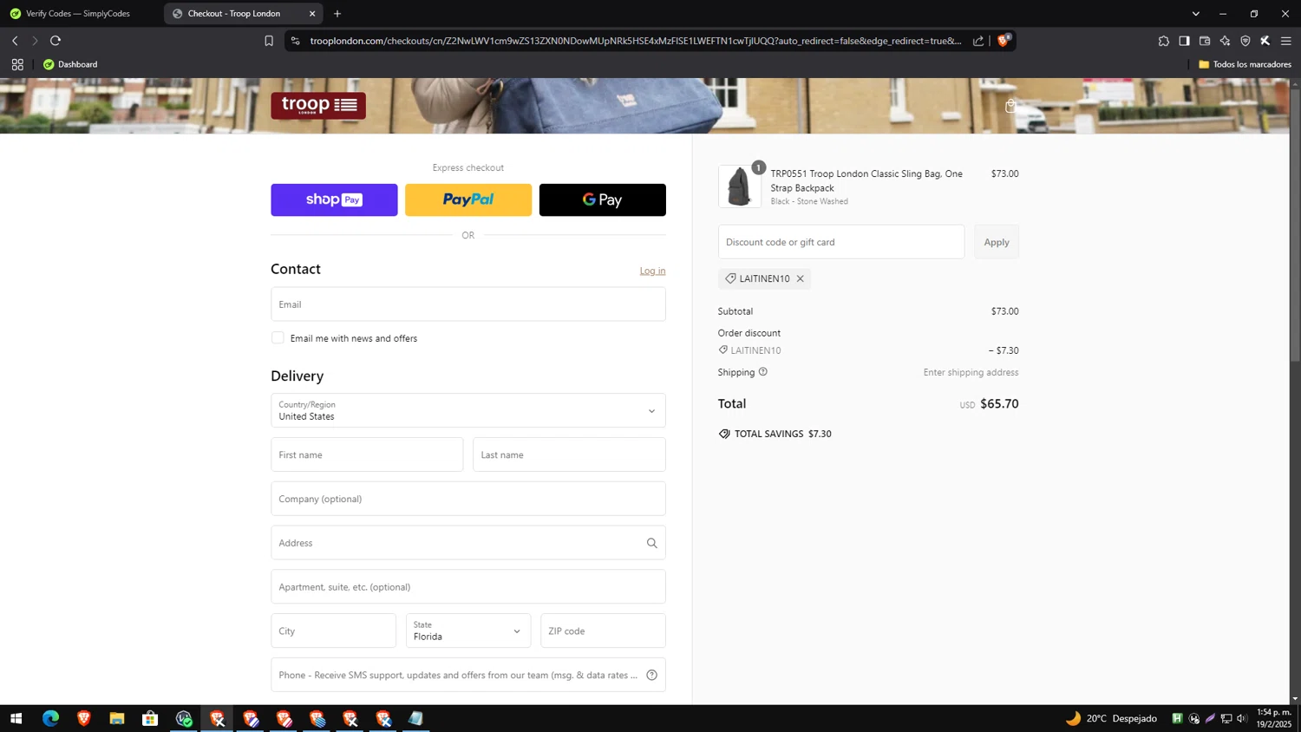Click the sling bag product thumbnail
This screenshot has height=732, width=1301.
coord(739,186)
